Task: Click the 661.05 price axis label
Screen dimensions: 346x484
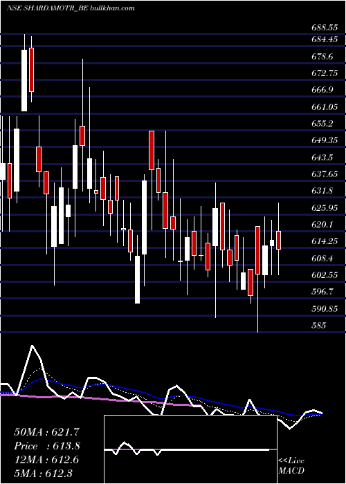Action: (x=324, y=106)
